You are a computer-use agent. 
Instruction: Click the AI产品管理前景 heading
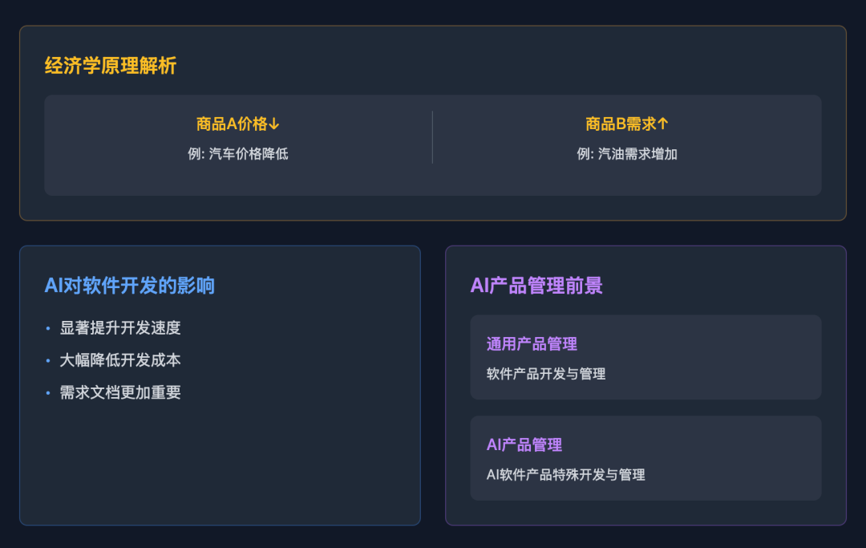tap(536, 286)
